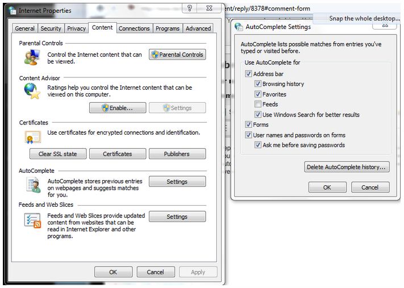The height and width of the screenshot is (288, 404).
Task: Click the Content Advisor globe icon
Action: click(31, 91)
